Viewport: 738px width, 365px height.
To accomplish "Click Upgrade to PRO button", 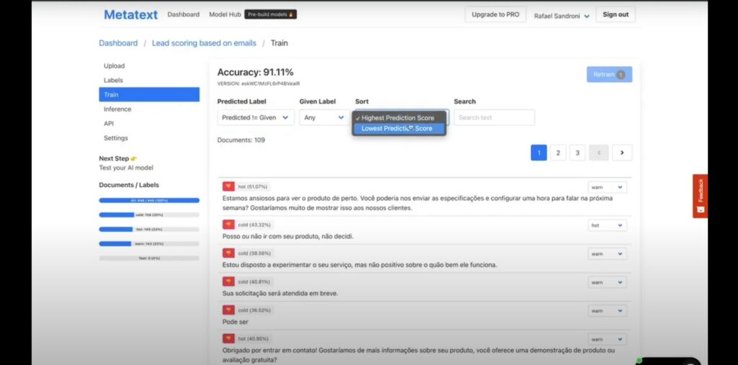I will 495,14.
